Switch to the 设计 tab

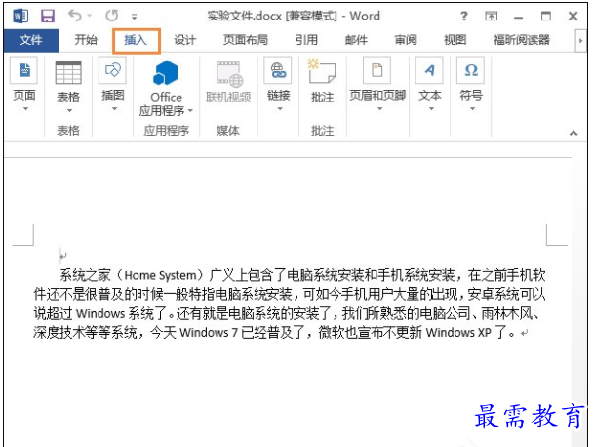click(x=185, y=40)
